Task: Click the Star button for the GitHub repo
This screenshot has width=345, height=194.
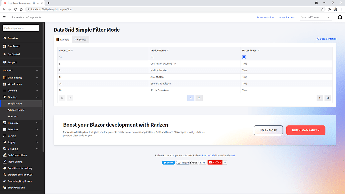Action: tap(193, 163)
